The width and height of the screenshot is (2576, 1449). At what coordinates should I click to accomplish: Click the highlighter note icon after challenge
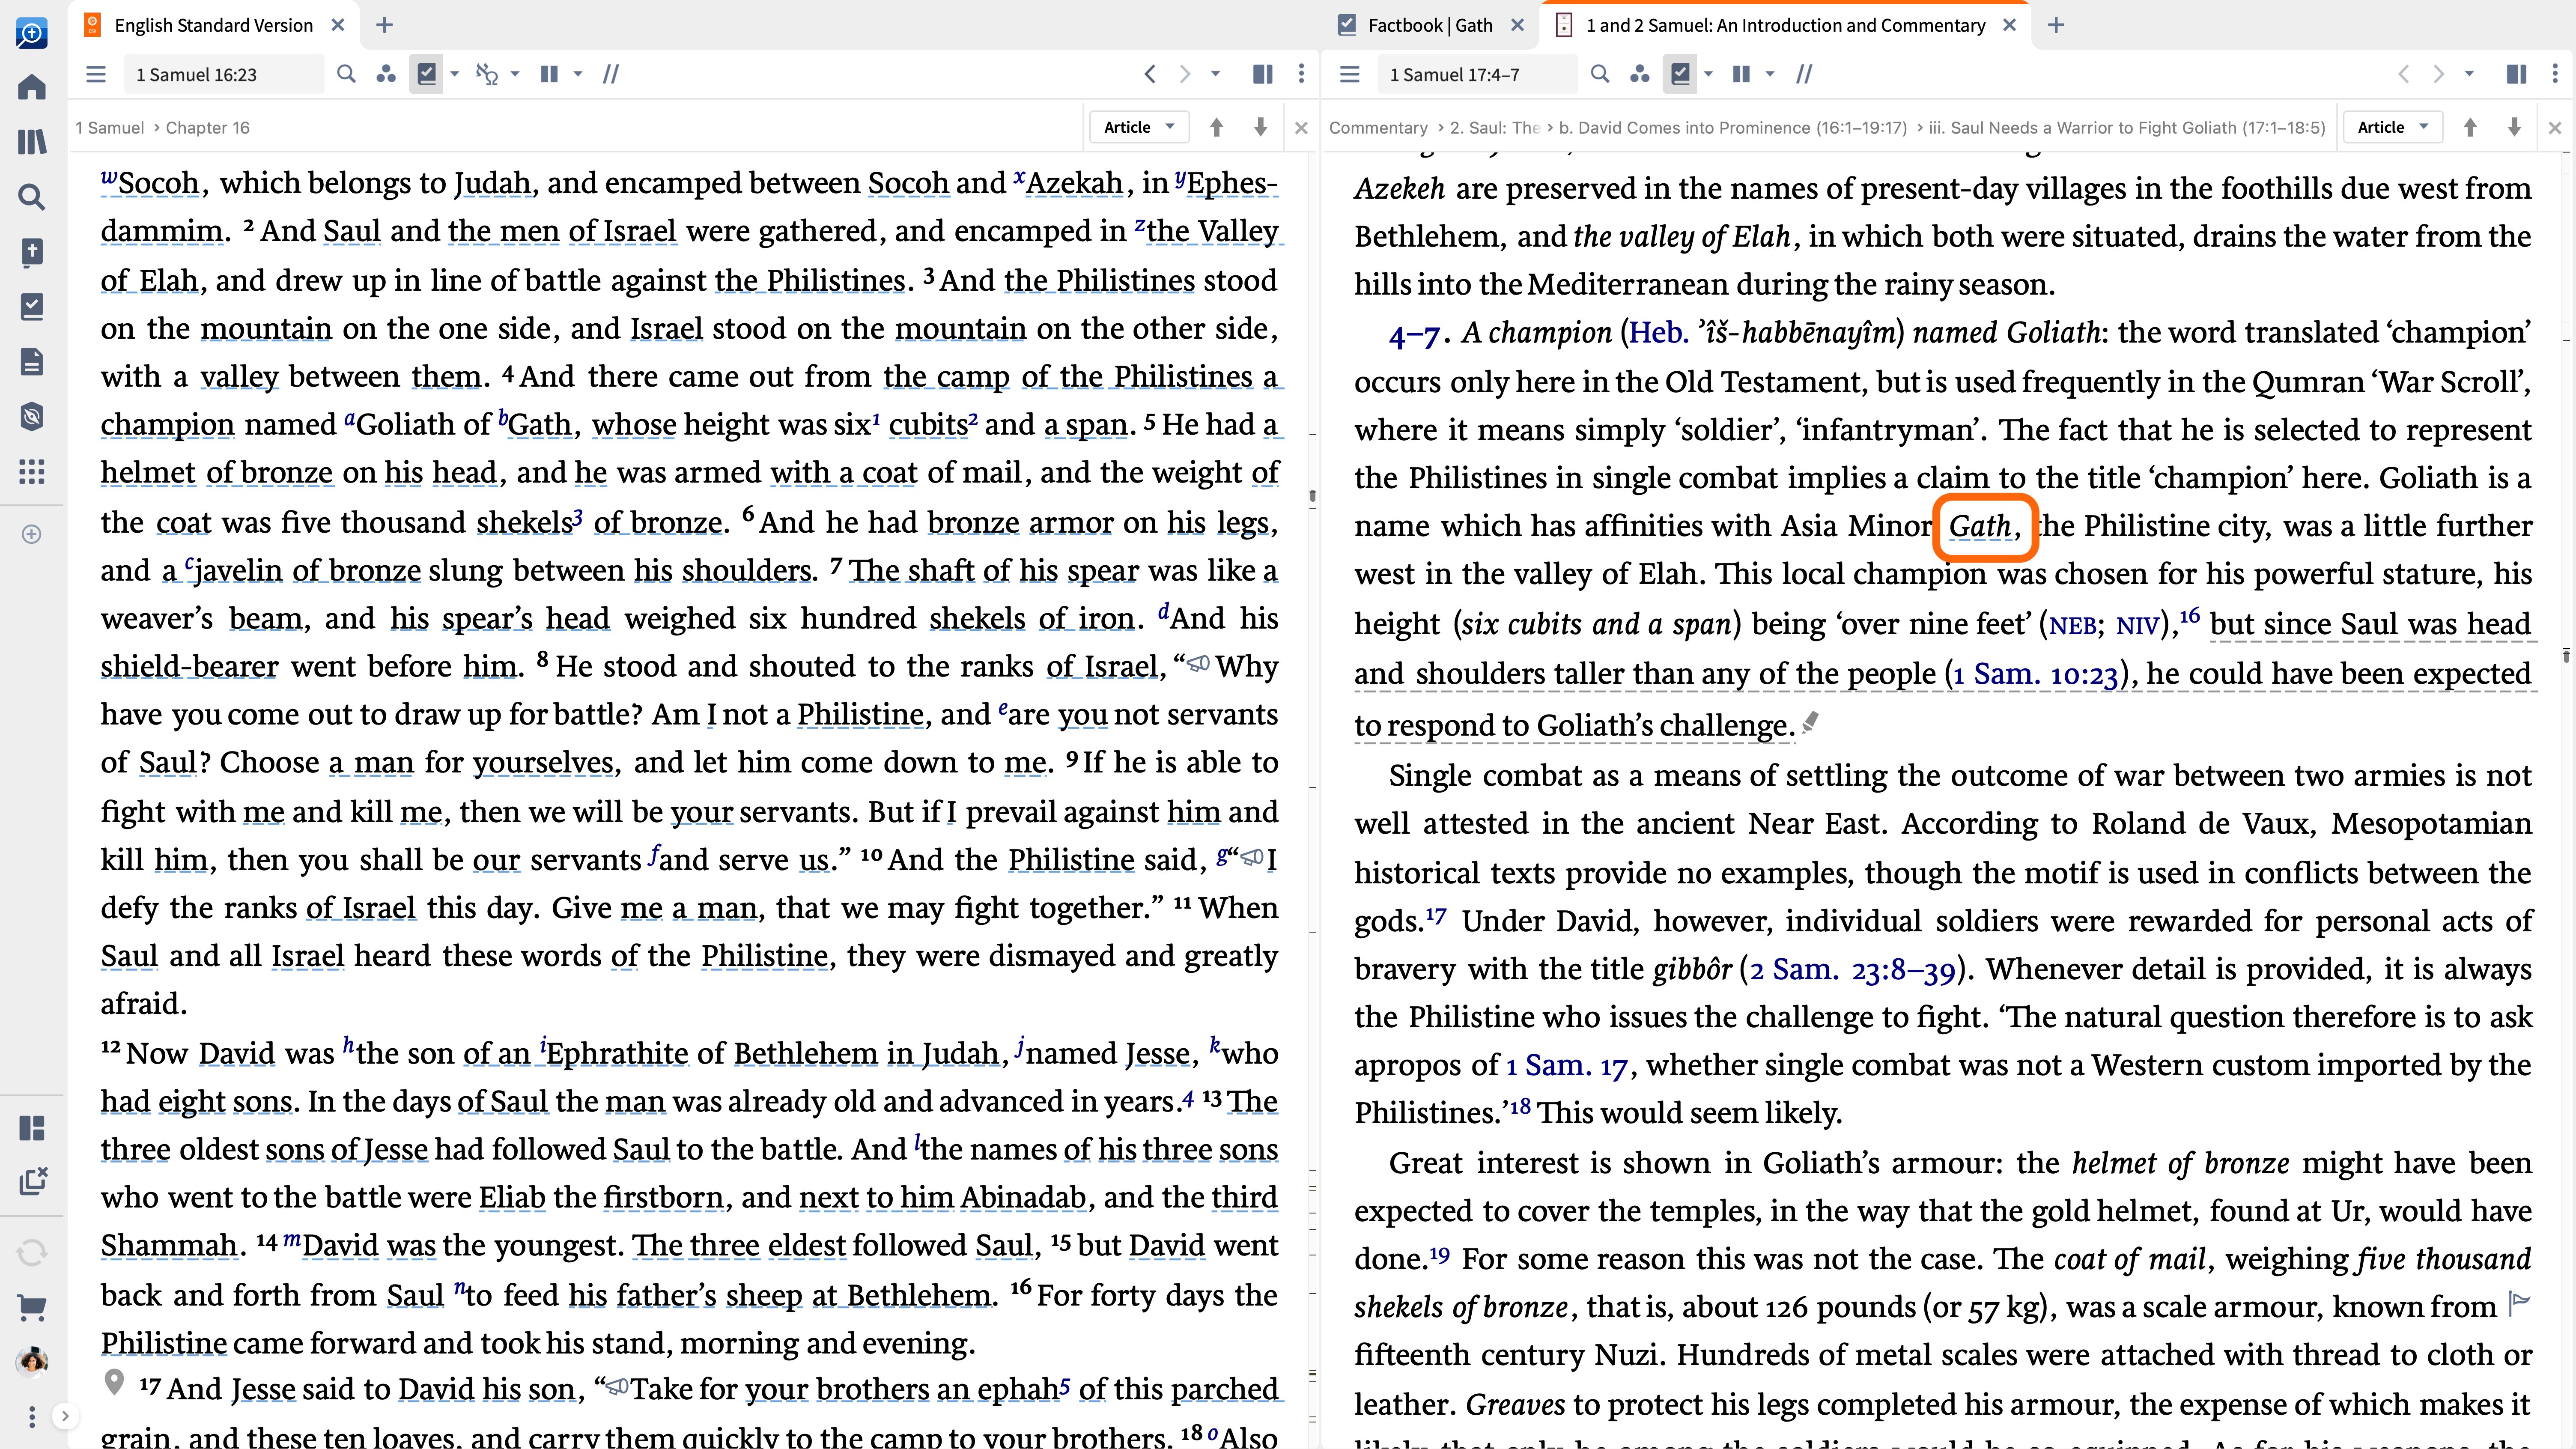point(1811,722)
